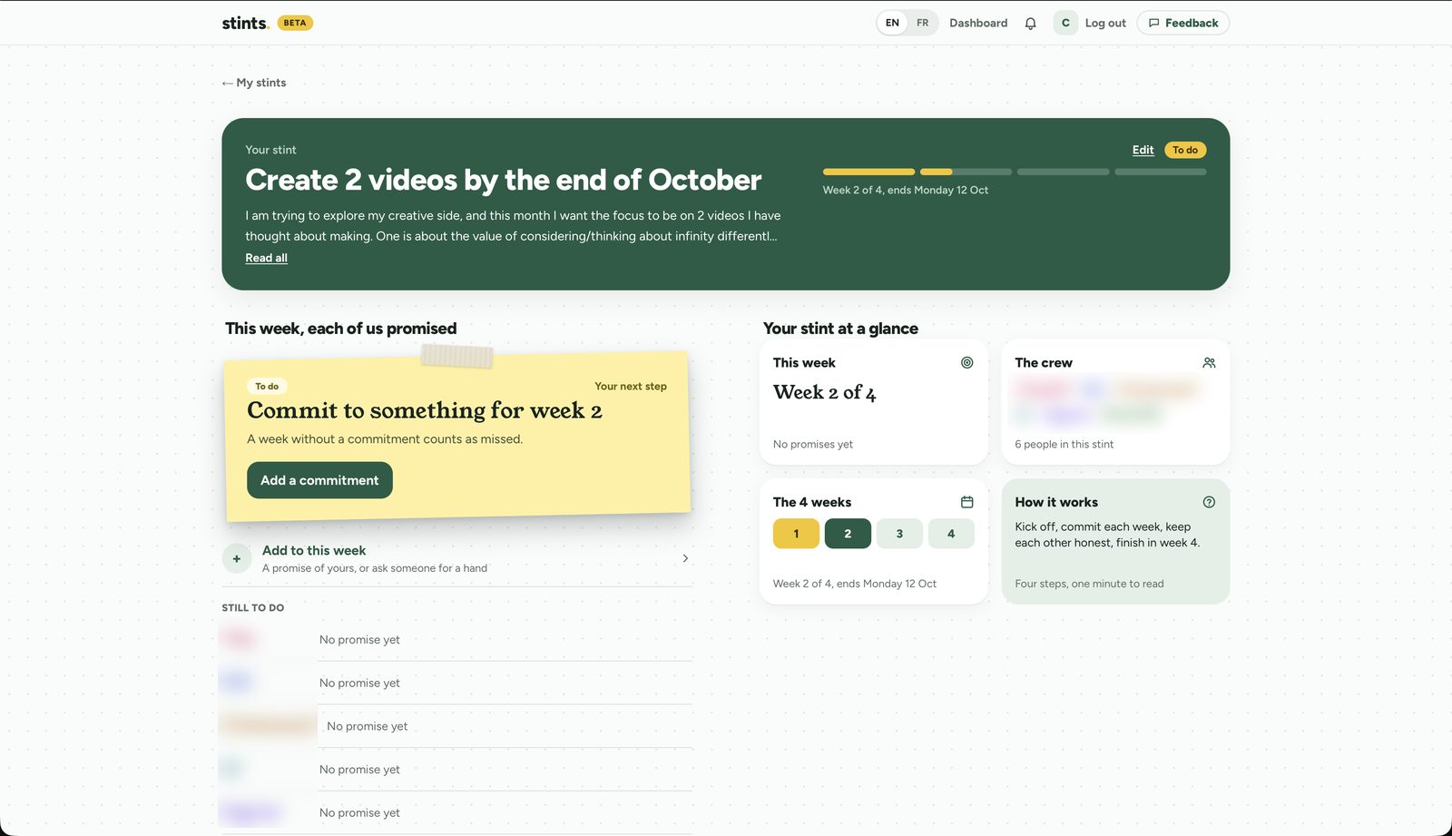Open the Dashboard nav item
Screen dimensions: 1452x836
[x=978, y=23]
